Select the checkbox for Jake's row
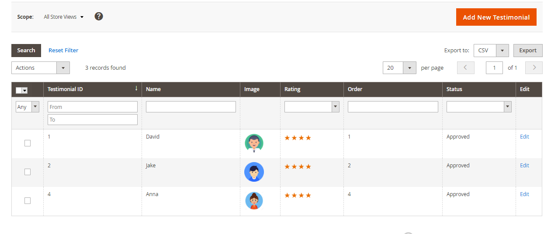551x234 pixels. (x=28, y=172)
